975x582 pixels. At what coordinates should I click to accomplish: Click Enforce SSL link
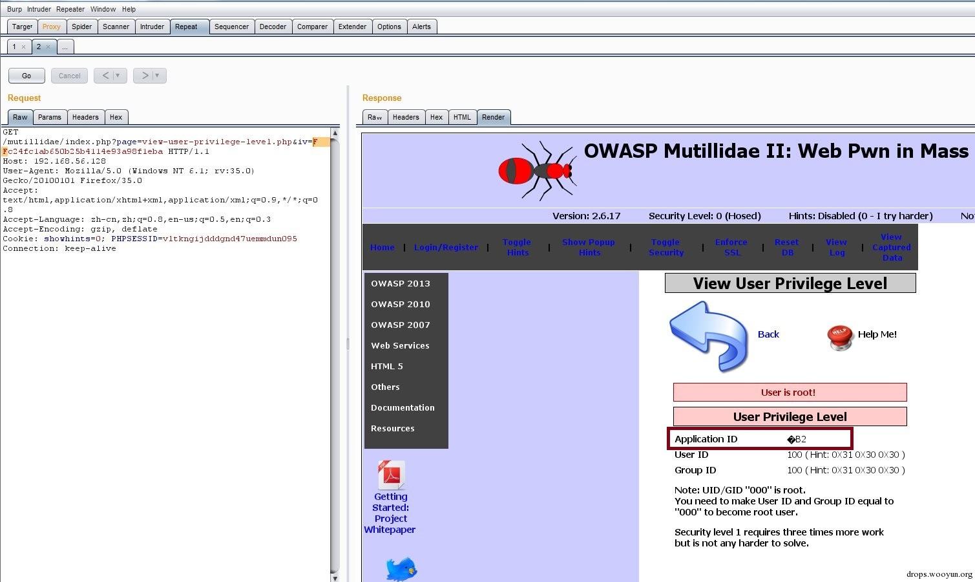731,247
